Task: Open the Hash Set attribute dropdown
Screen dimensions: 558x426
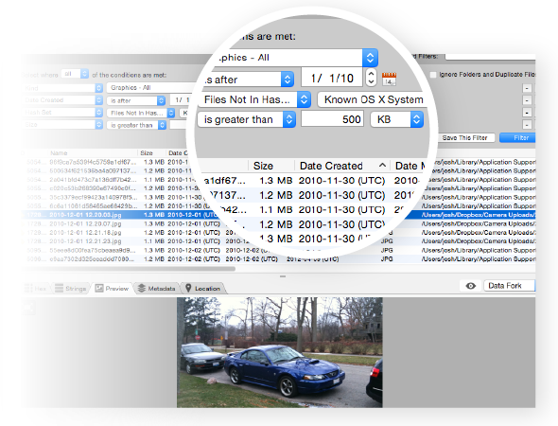Action: (62, 113)
